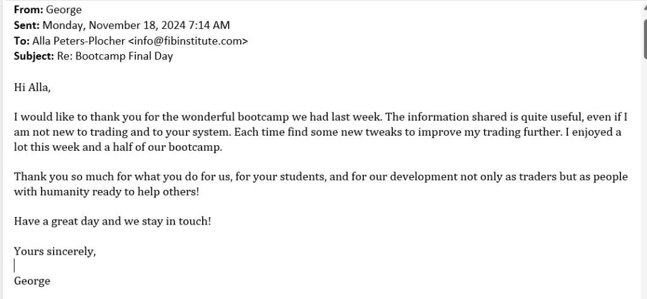Place cursor in the 'Thank you so much' paragraph
647x299 pixels.
[x=320, y=184]
